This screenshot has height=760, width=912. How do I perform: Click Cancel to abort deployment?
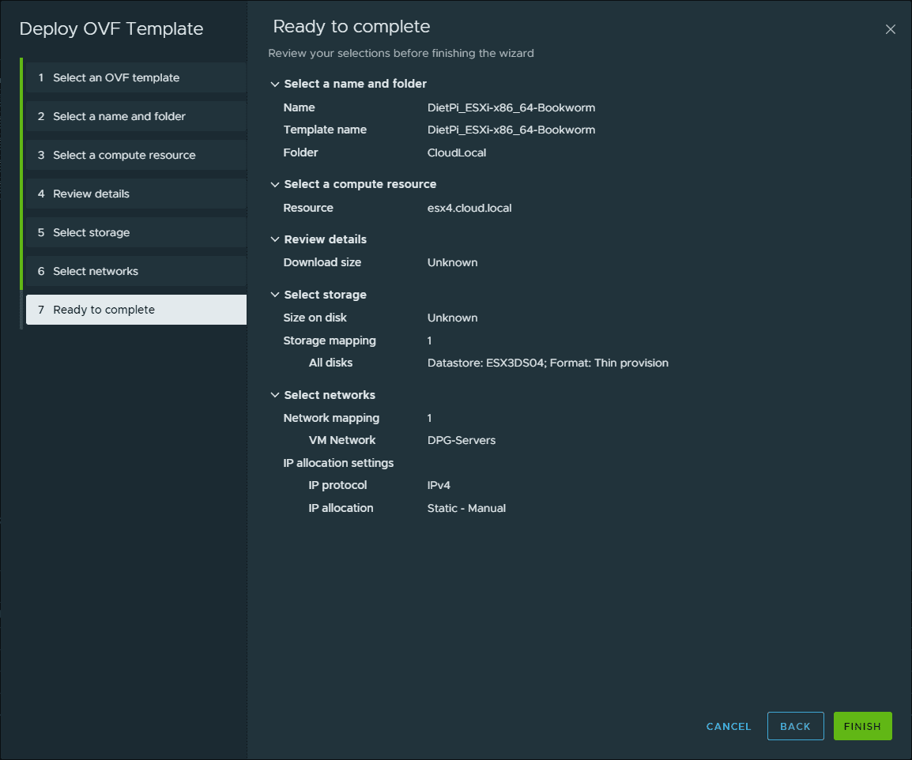[729, 726]
